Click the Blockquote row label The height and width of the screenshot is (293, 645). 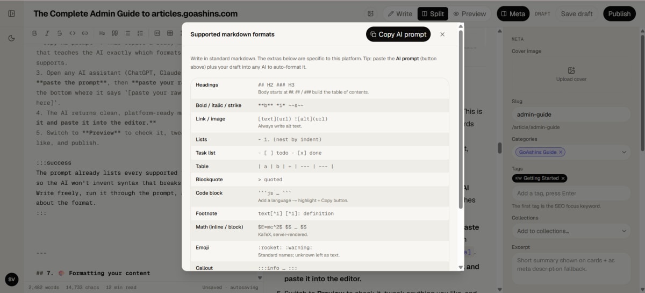[x=209, y=180]
